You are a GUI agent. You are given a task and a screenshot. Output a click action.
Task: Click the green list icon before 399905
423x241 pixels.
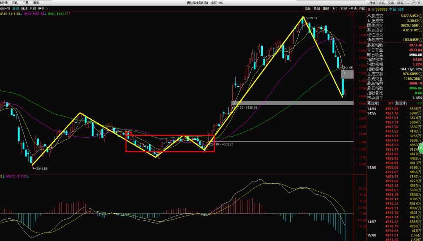[373, 9]
